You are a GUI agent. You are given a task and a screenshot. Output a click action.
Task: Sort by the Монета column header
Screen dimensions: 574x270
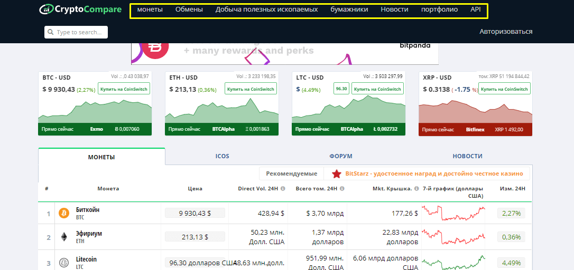click(108, 189)
